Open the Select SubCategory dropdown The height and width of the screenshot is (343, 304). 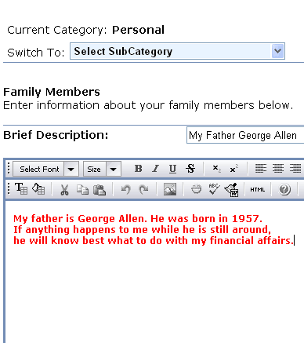click(177, 51)
